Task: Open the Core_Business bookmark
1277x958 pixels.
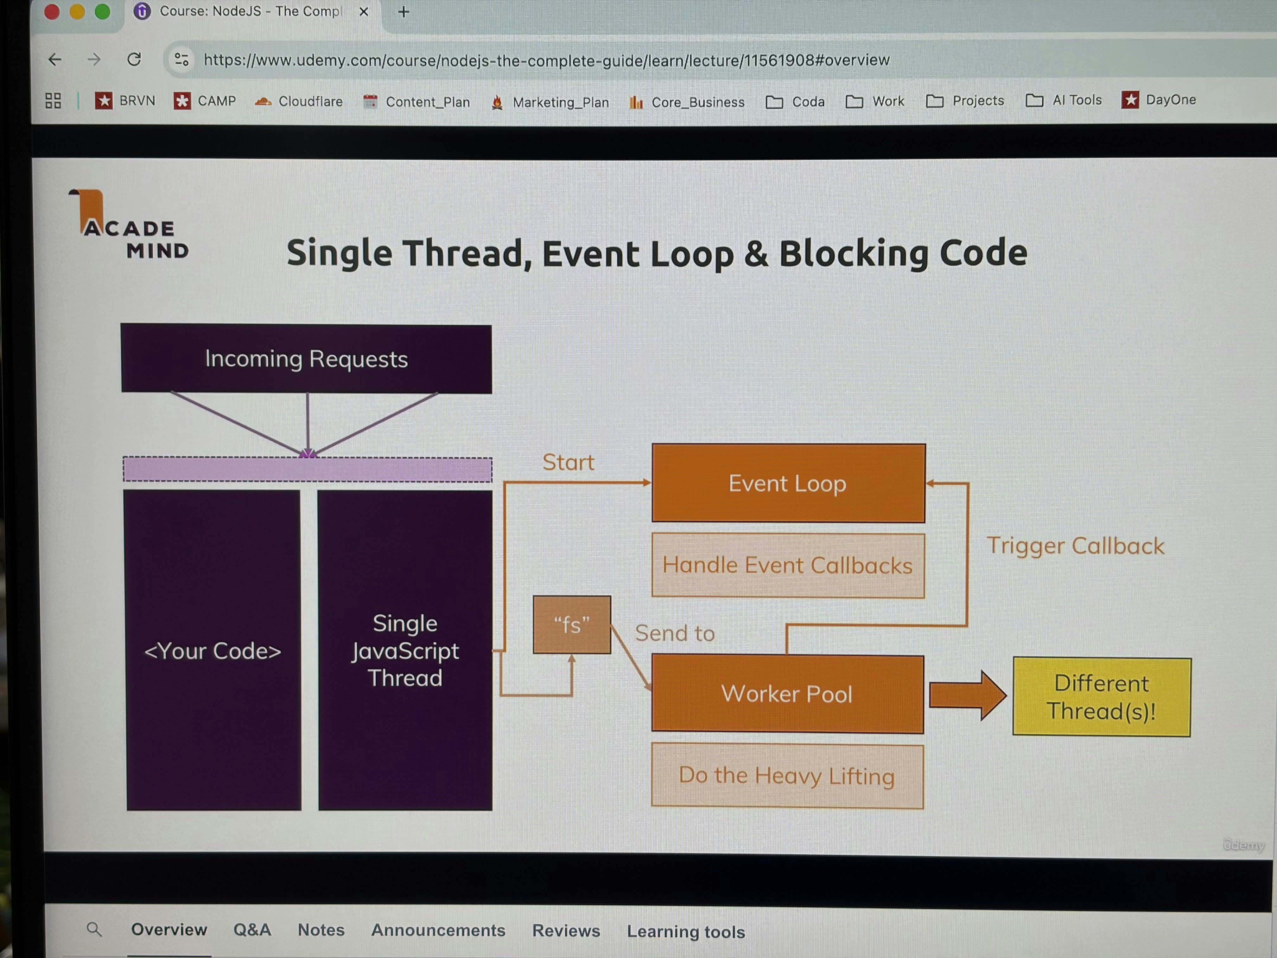Action: tap(688, 103)
